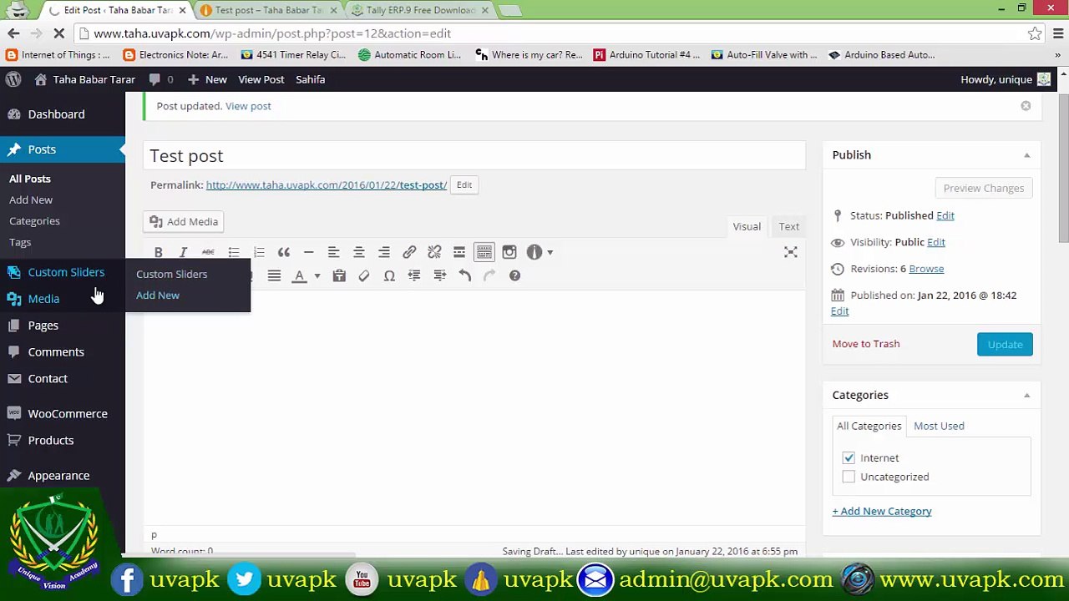Image resolution: width=1069 pixels, height=601 pixels.
Task: Open Custom Sliders in the flyout submenu
Action: 172,274
